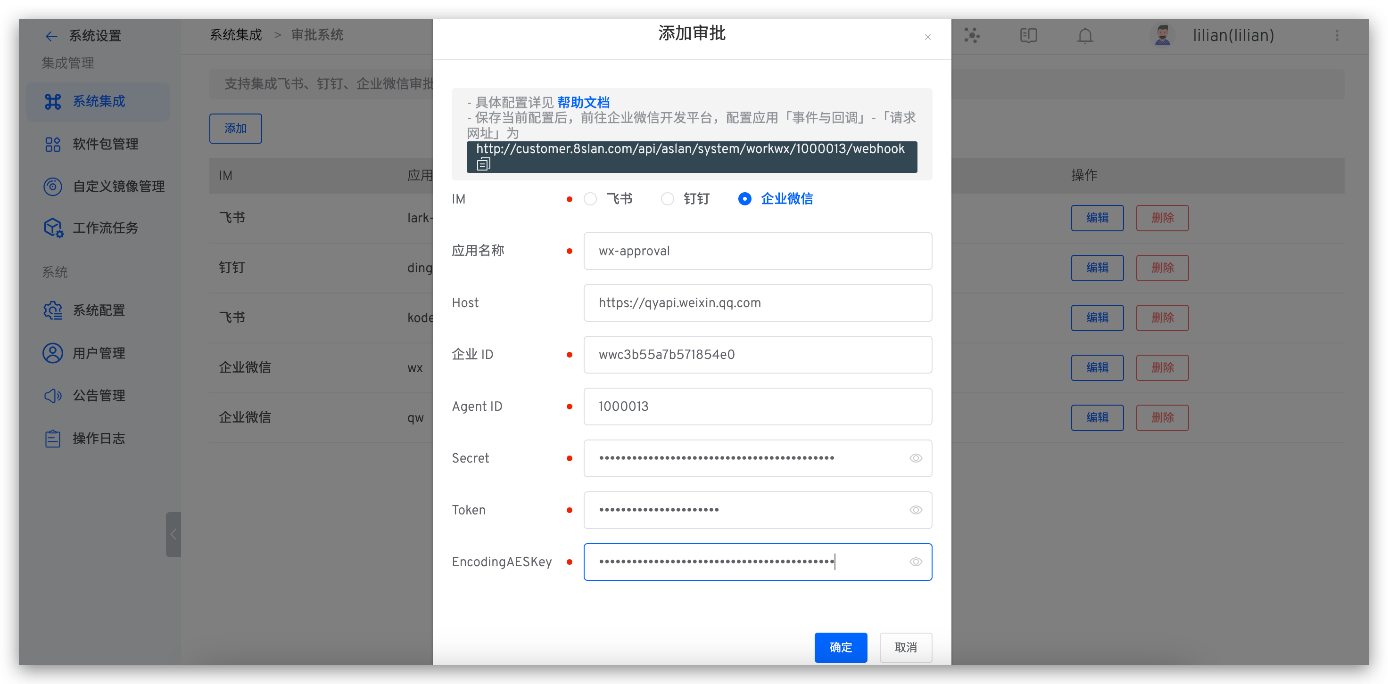1388x684 pixels.
Task: Go to 操作日志 menu item
Action: pyautogui.click(x=99, y=439)
